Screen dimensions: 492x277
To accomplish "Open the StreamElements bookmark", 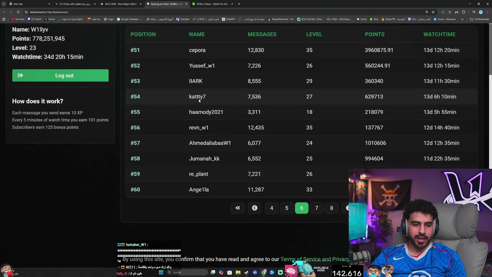I will click(x=281, y=19).
